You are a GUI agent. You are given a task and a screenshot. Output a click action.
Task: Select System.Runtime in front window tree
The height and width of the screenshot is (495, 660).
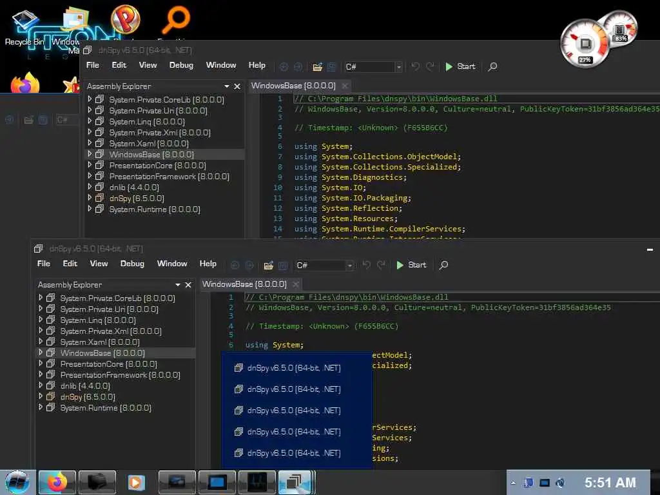[x=106, y=408]
